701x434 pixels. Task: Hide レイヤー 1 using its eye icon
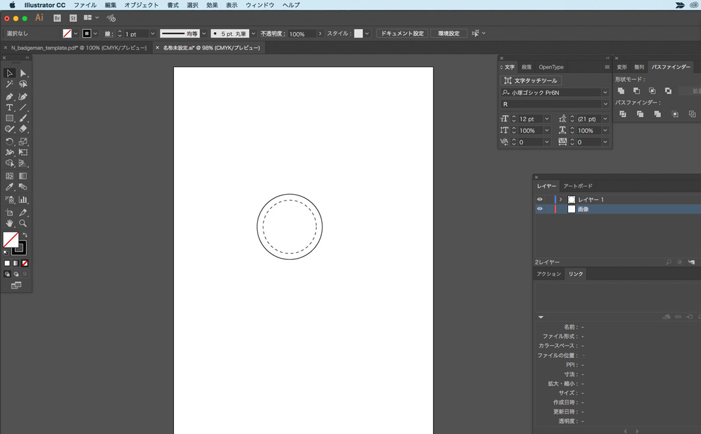click(539, 199)
